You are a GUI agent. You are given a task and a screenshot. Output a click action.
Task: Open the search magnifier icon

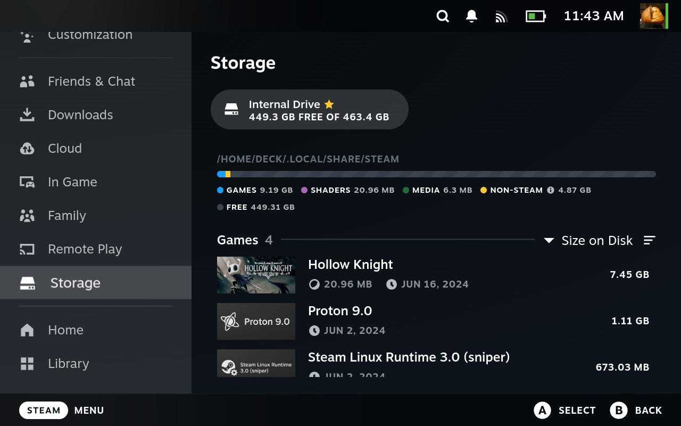click(x=443, y=16)
